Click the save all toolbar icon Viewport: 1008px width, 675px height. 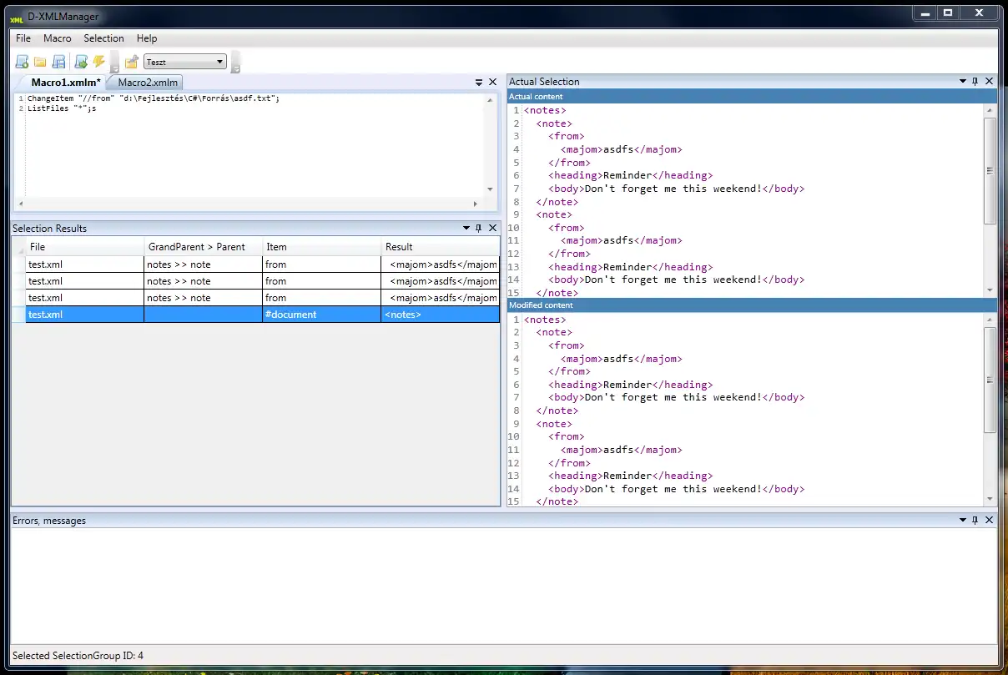point(59,62)
